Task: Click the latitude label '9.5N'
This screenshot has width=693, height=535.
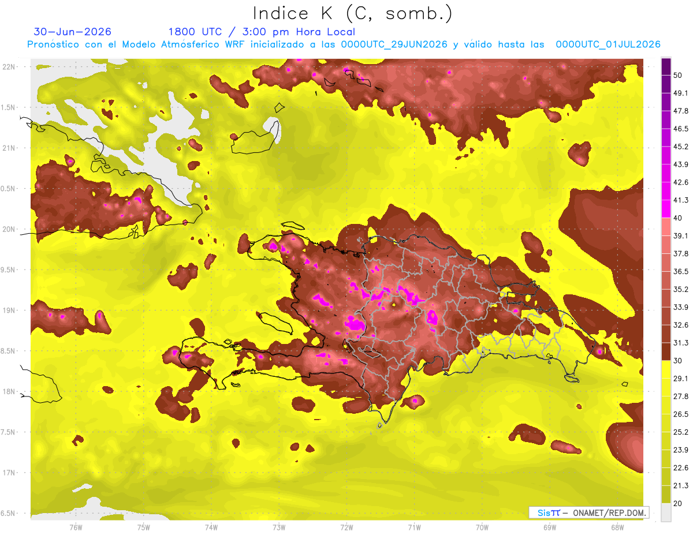Action: pos(9,270)
